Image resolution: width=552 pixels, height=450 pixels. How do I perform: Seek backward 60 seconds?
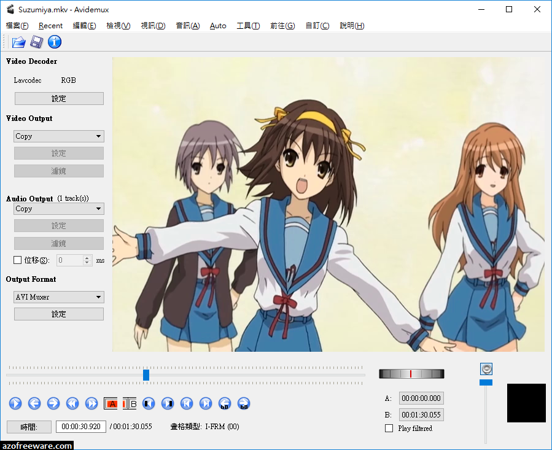pos(225,403)
